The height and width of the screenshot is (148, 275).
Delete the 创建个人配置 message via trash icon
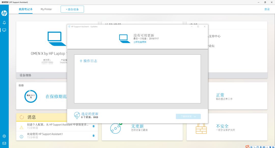click(93, 126)
